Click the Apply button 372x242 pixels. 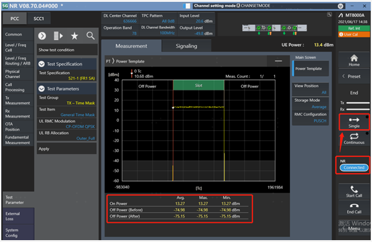pos(67,149)
